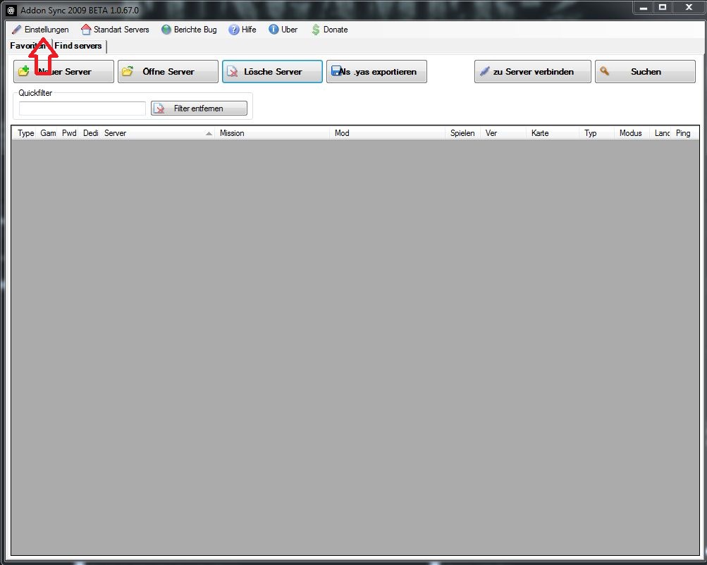Click inside the Quickfilter text field
Image resolution: width=707 pixels, height=565 pixels.
click(82, 108)
